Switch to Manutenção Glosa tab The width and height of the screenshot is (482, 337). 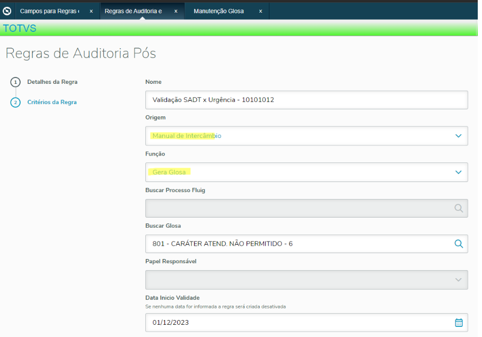tap(218, 11)
